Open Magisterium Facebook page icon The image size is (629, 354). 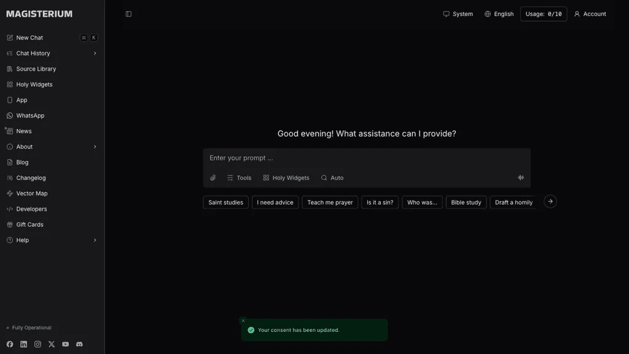pyautogui.click(x=10, y=344)
